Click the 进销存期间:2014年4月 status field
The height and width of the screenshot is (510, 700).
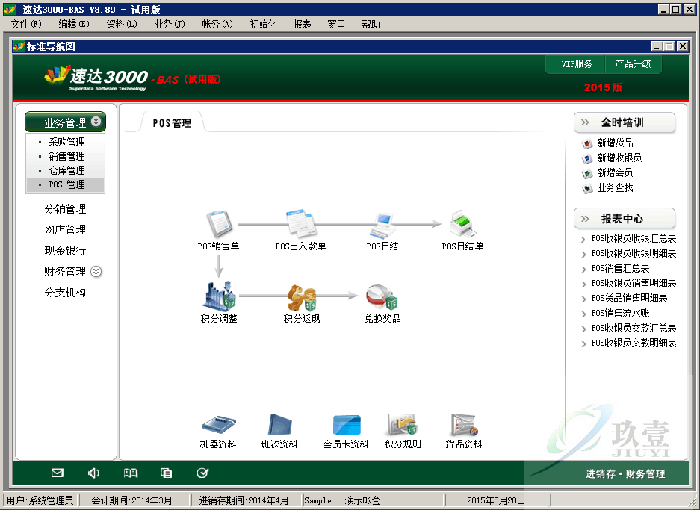click(247, 500)
